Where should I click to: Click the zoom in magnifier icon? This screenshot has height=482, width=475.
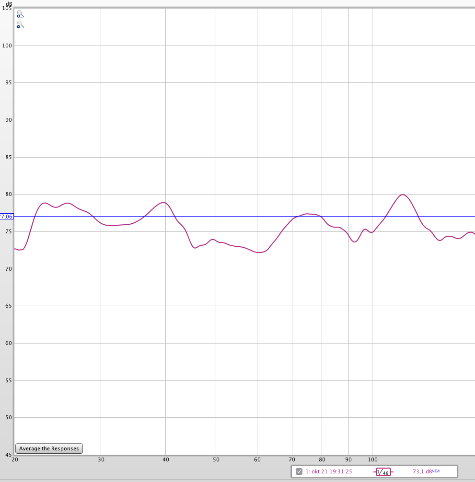[20, 14]
